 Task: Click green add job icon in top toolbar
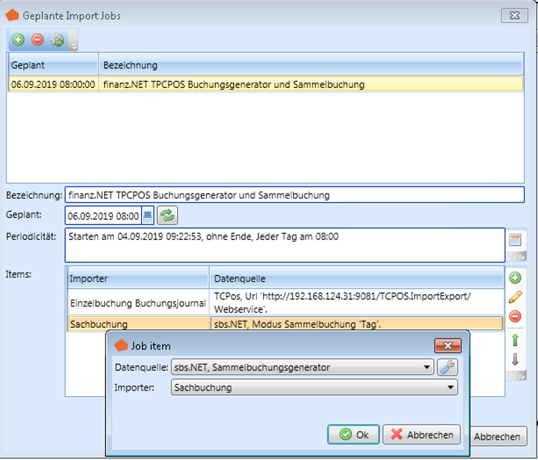coord(18,40)
